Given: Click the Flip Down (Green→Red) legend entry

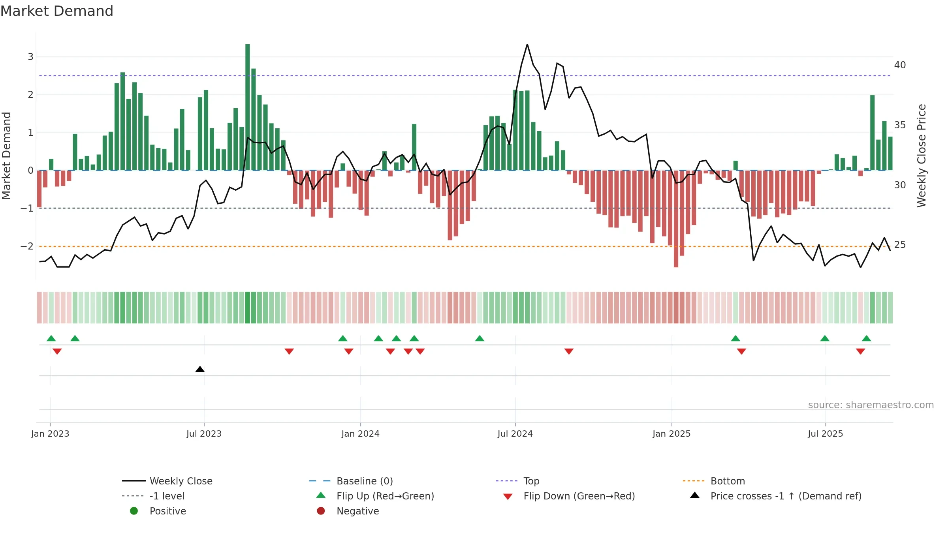Looking at the screenshot, I should (569, 496).
